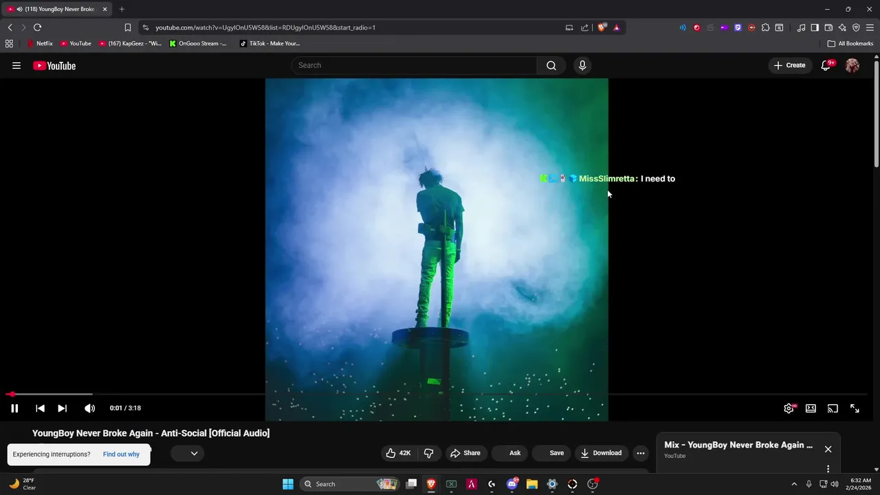Open Mix panel vertical dots menu
Image resolution: width=880 pixels, height=495 pixels.
point(828,469)
